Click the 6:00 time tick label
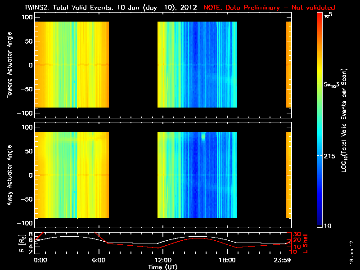This screenshot has width=360, height=270. 99,260
